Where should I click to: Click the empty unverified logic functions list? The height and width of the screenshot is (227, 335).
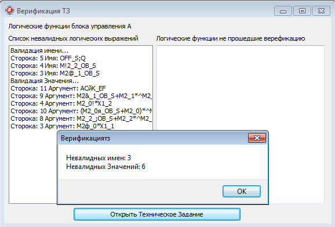click(241, 88)
